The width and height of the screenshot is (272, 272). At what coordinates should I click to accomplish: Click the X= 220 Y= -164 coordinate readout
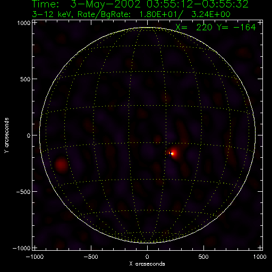point(216,27)
